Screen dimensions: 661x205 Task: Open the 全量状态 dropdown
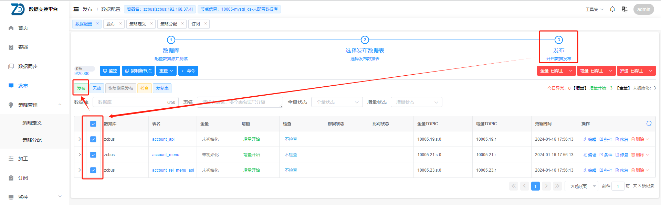[337, 102]
